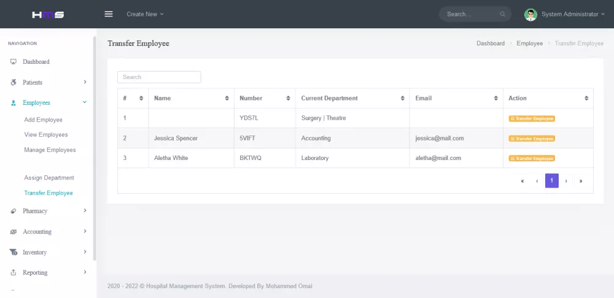Open the Create New dropdown

[145, 14]
